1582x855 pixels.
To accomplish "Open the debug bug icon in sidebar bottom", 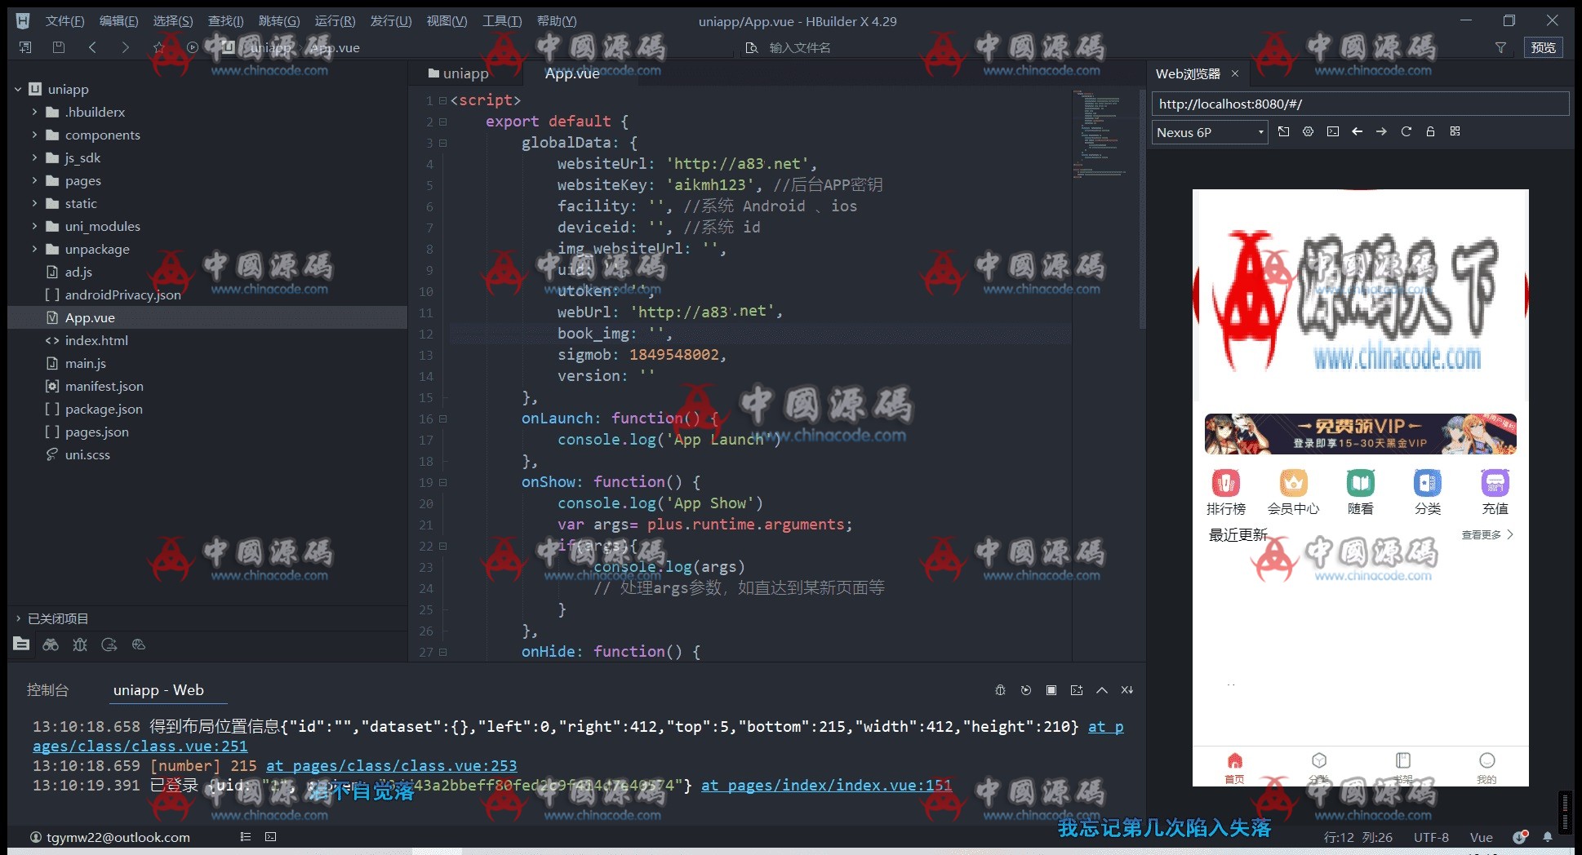I will tap(80, 645).
